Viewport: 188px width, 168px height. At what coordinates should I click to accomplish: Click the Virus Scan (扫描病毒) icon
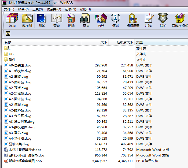click(133, 20)
